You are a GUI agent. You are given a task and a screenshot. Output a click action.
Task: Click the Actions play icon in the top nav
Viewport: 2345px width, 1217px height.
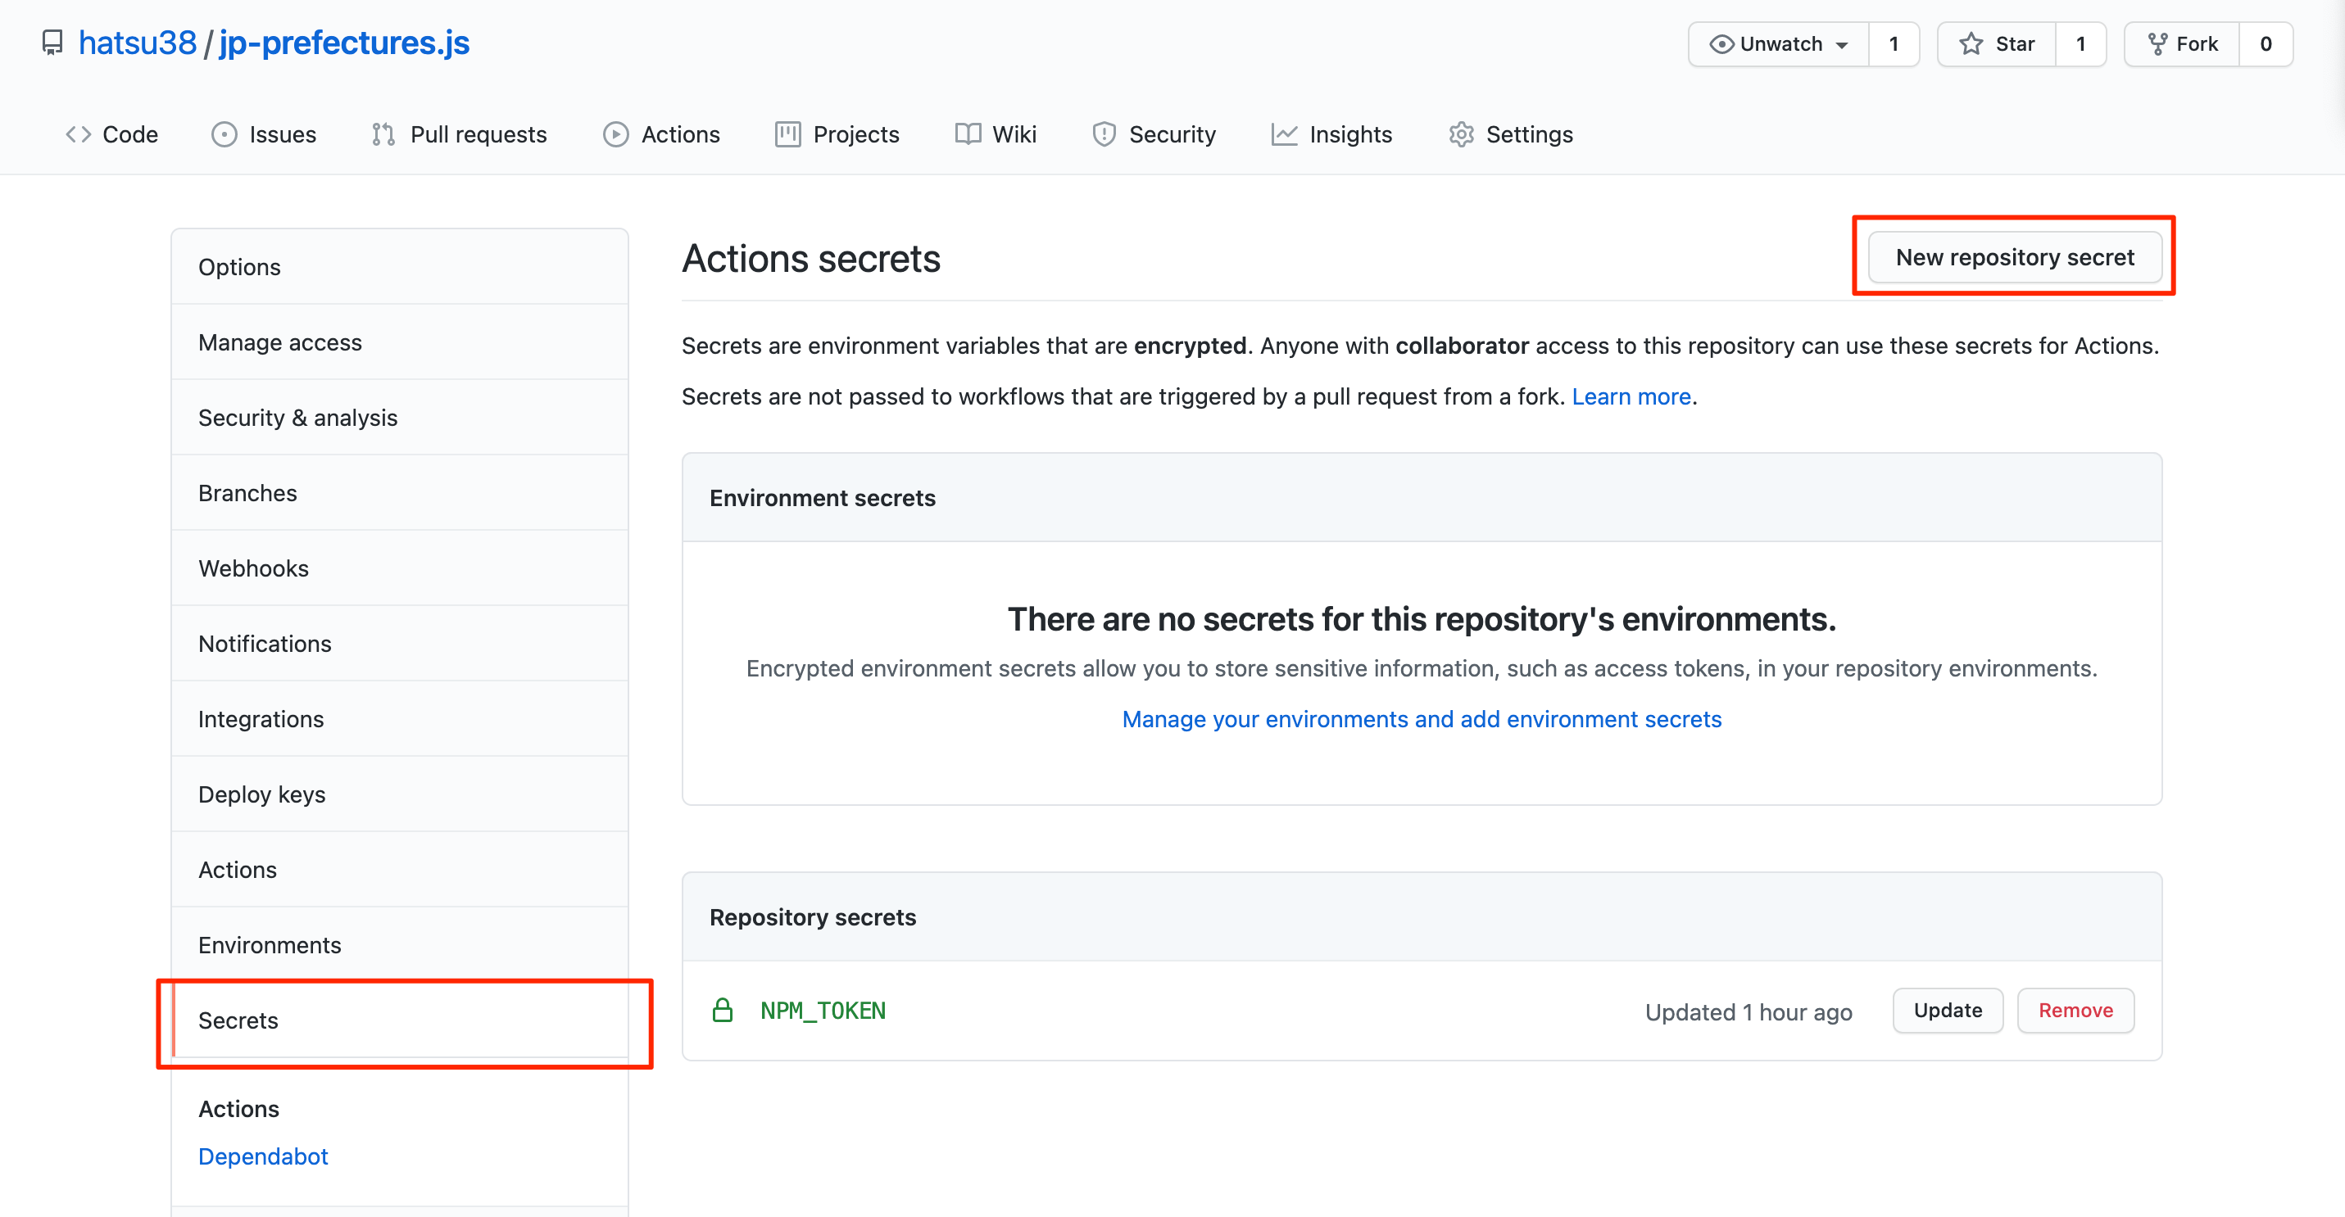[615, 134]
